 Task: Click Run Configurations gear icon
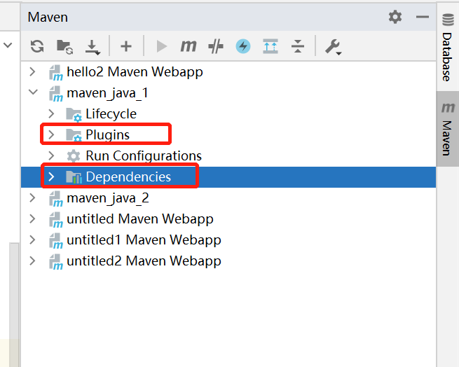tap(74, 155)
